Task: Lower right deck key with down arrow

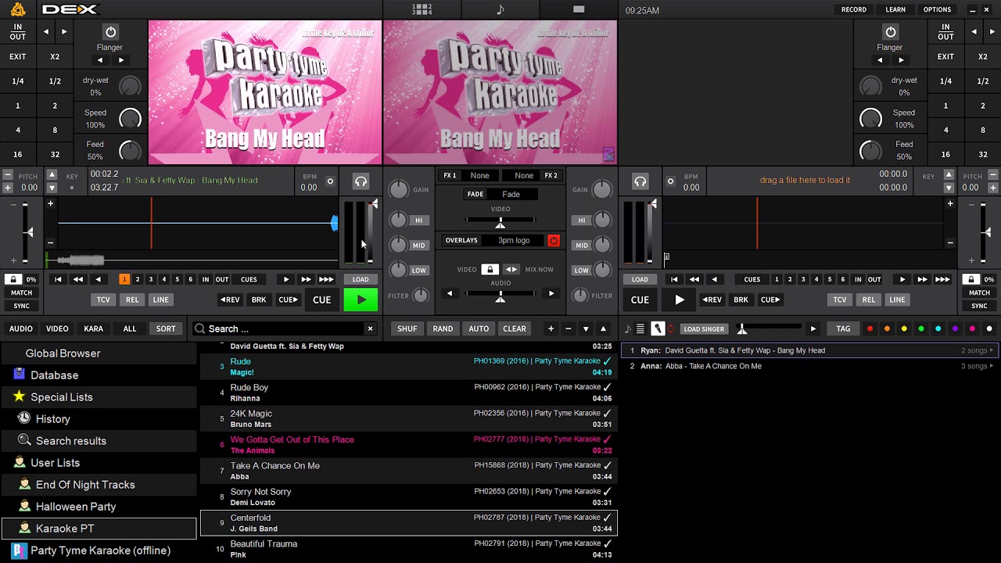Action: coord(949,188)
